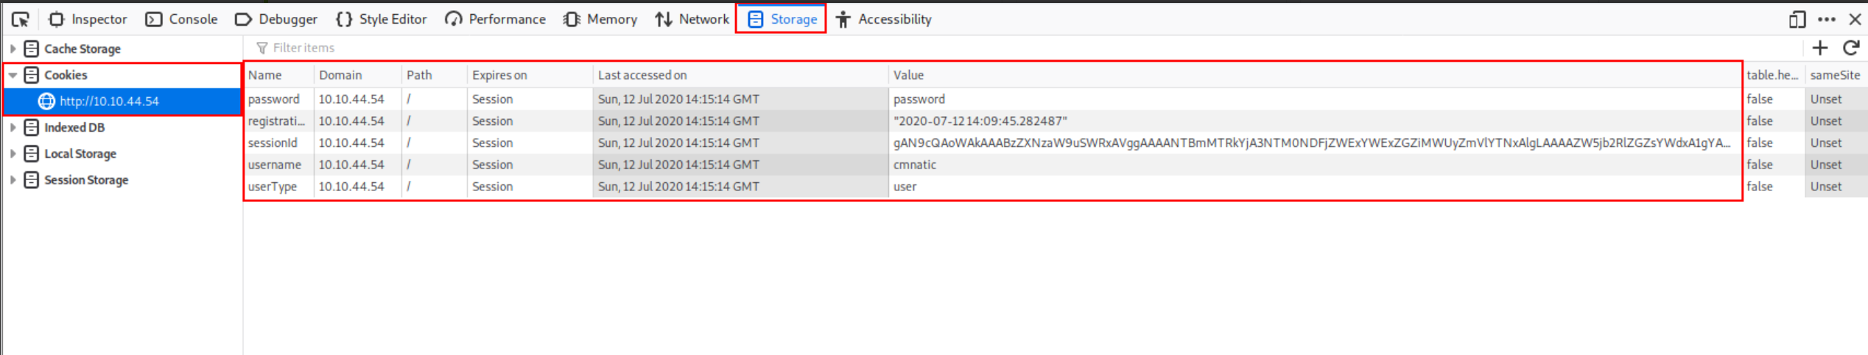Expand the Cache Storage tree node
The height and width of the screenshot is (355, 1868).
tap(13, 49)
